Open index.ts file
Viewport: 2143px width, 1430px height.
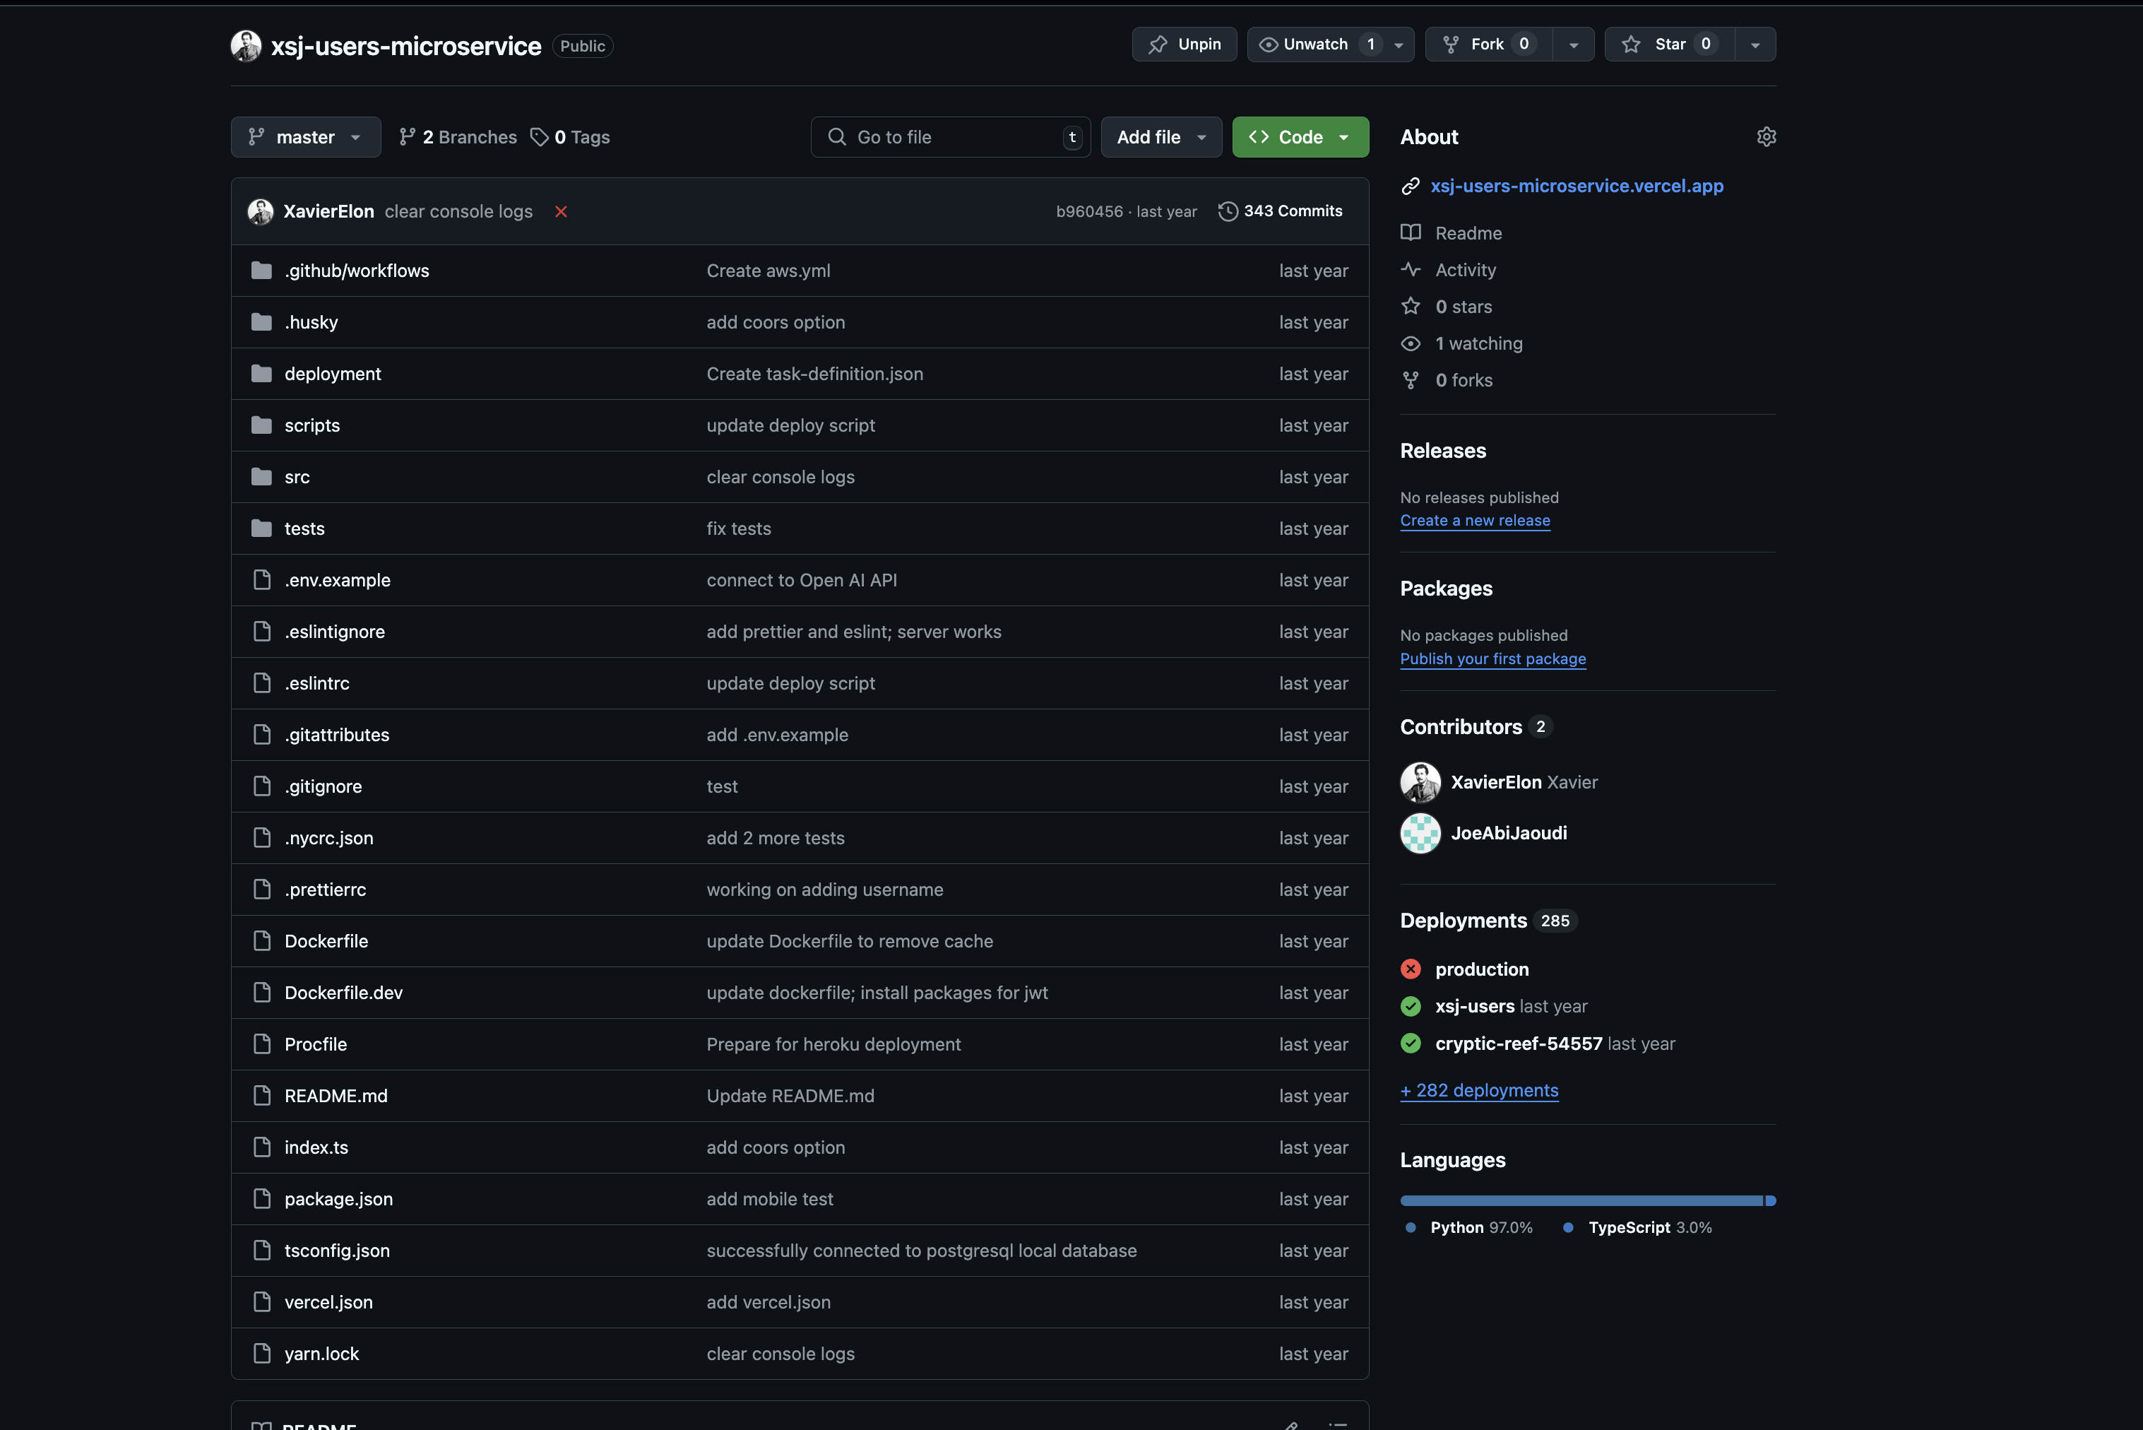click(316, 1147)
